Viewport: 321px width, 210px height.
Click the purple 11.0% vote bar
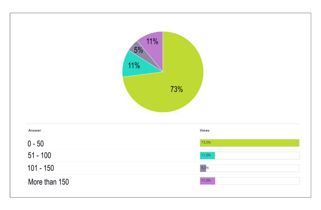coord(208,181)
